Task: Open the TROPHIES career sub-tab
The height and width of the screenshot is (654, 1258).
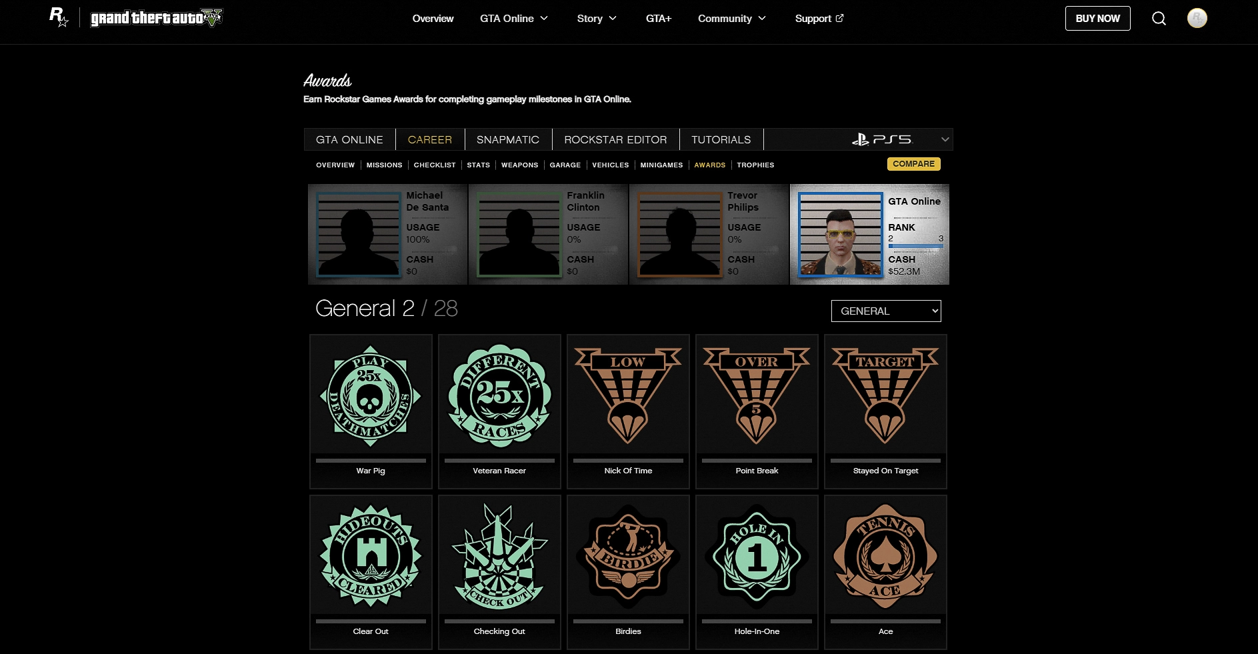Action: tap(755, 165)
